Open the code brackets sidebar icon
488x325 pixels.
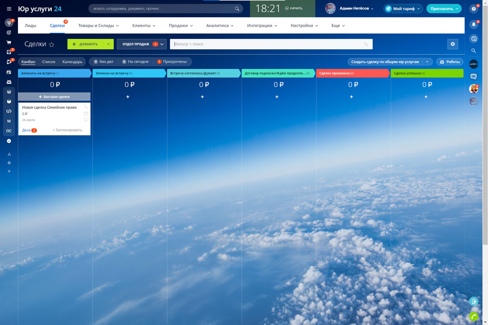coord(9,111)
